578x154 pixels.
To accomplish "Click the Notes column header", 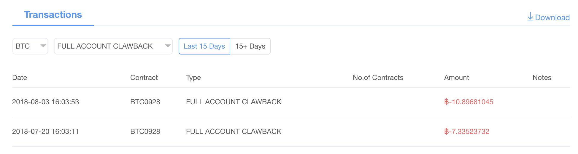I will click(x=542, y=78).
